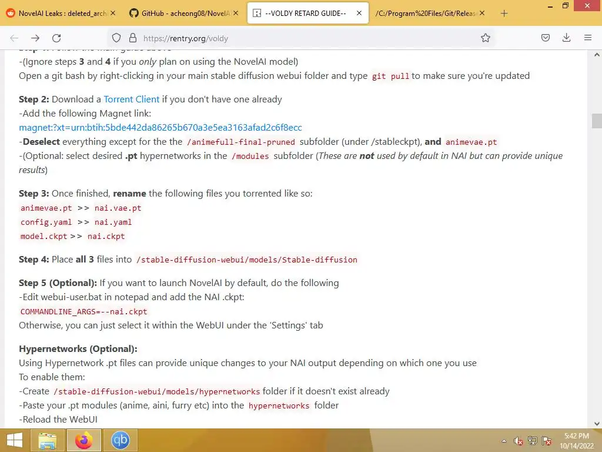Click the Firefox taskbar icon
602x452 pixels.
tap(83, 440)
